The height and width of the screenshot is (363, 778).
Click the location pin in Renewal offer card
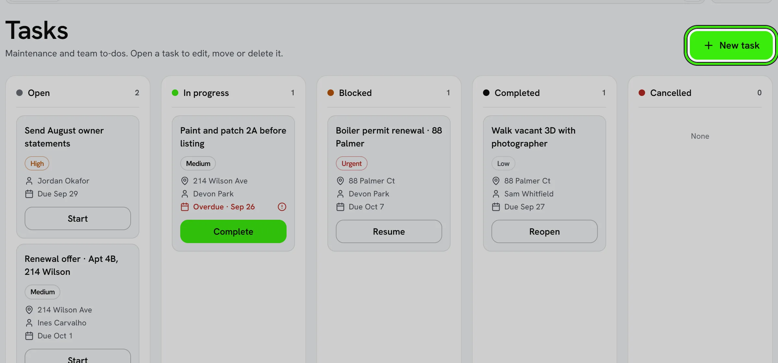tap(29, 310)
